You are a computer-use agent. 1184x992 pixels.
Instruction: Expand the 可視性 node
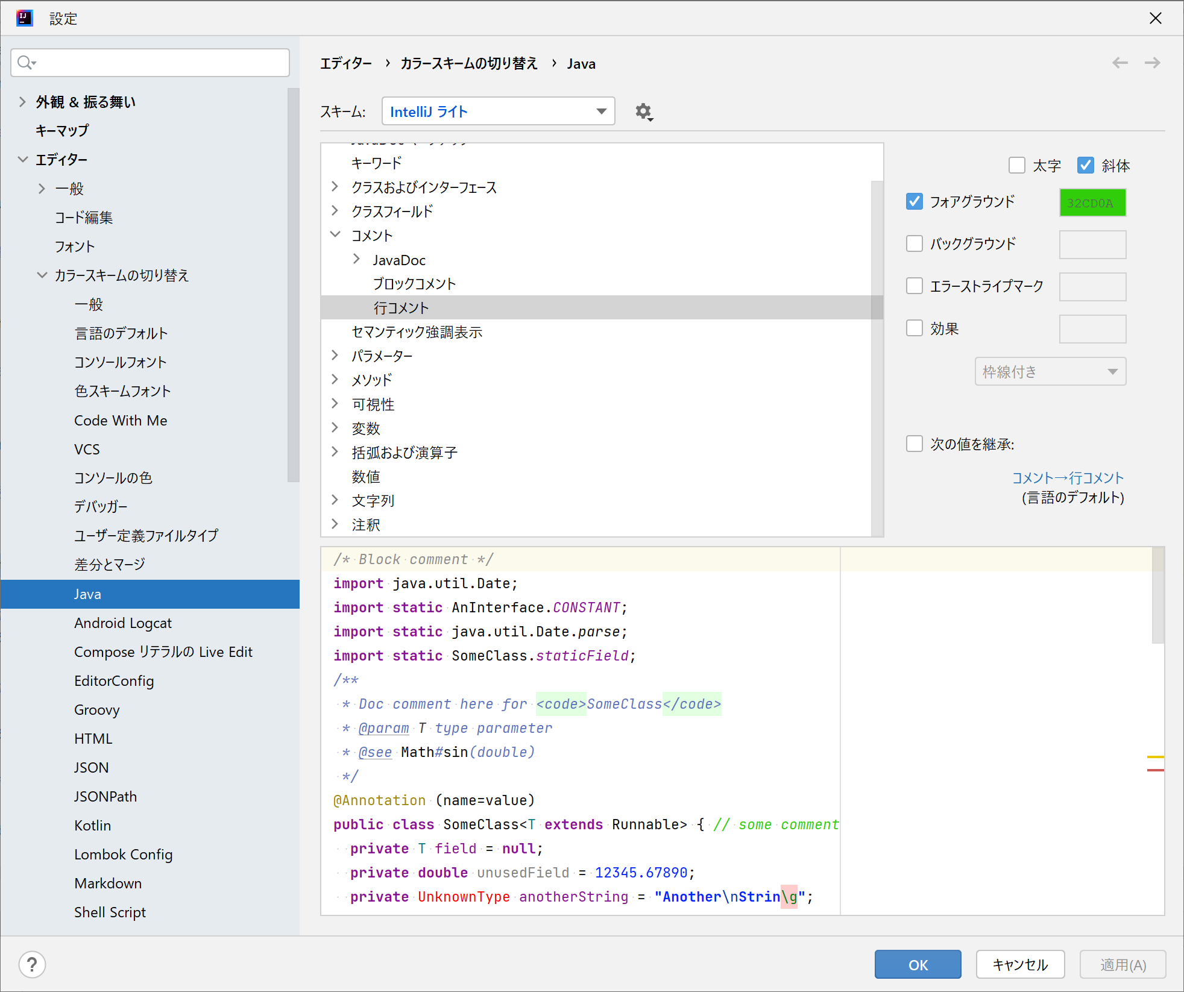tap(335, 404)
